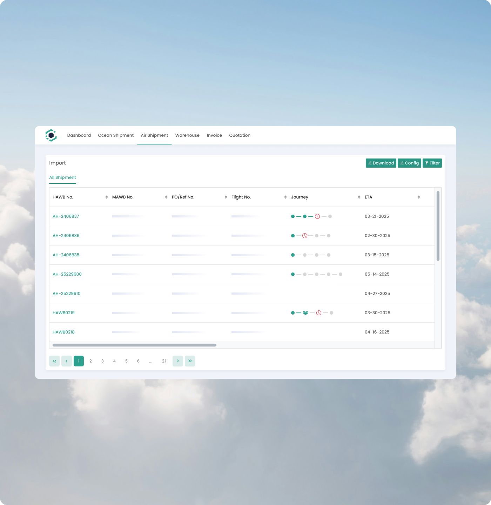
Task: Go to page 2 of results
Action: [x=90, y=361]
